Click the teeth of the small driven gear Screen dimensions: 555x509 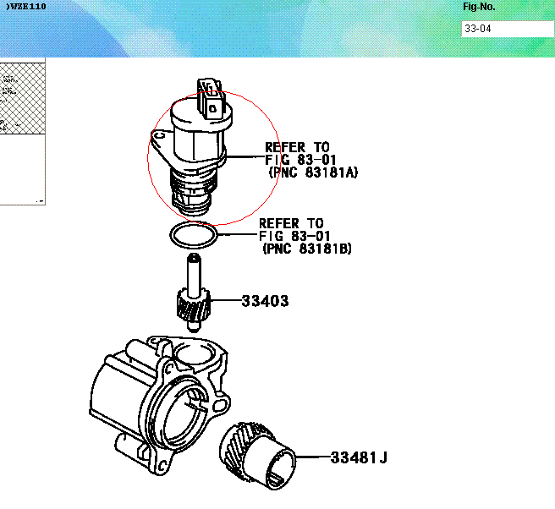[192, 306]
